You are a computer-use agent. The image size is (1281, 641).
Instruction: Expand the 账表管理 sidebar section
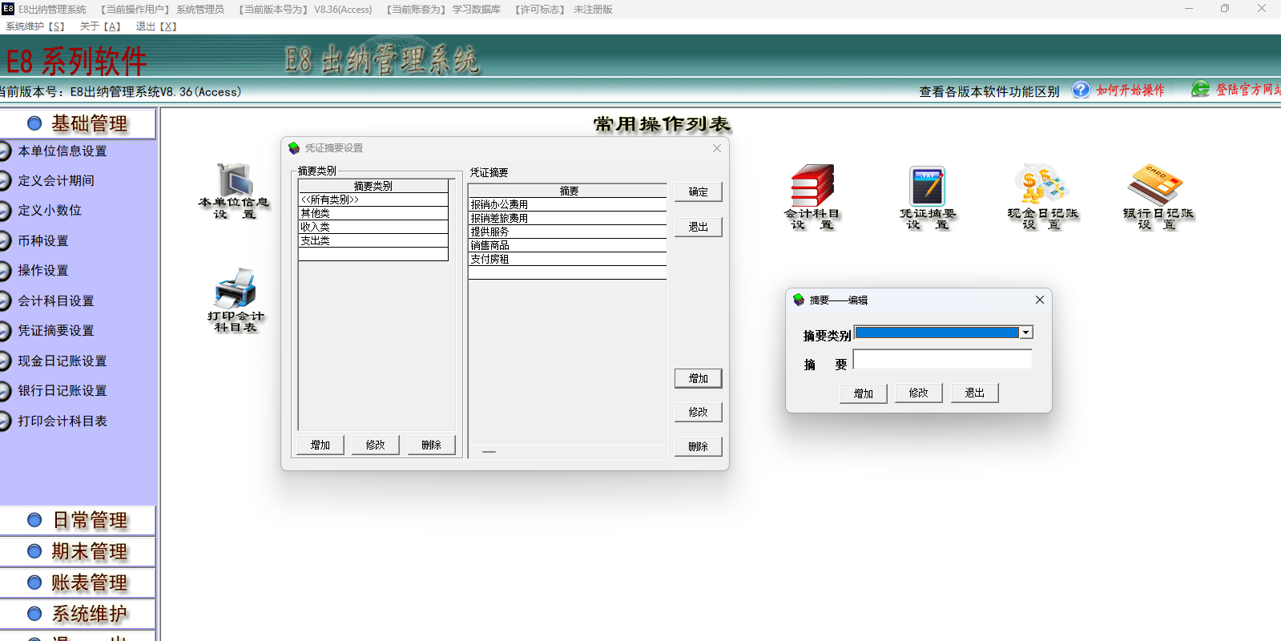(79, 583)
